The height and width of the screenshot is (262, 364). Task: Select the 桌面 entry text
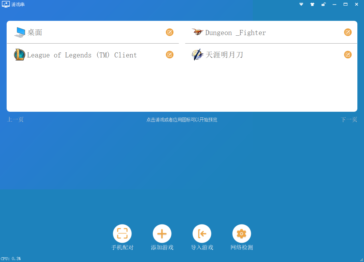click(35, 33)
